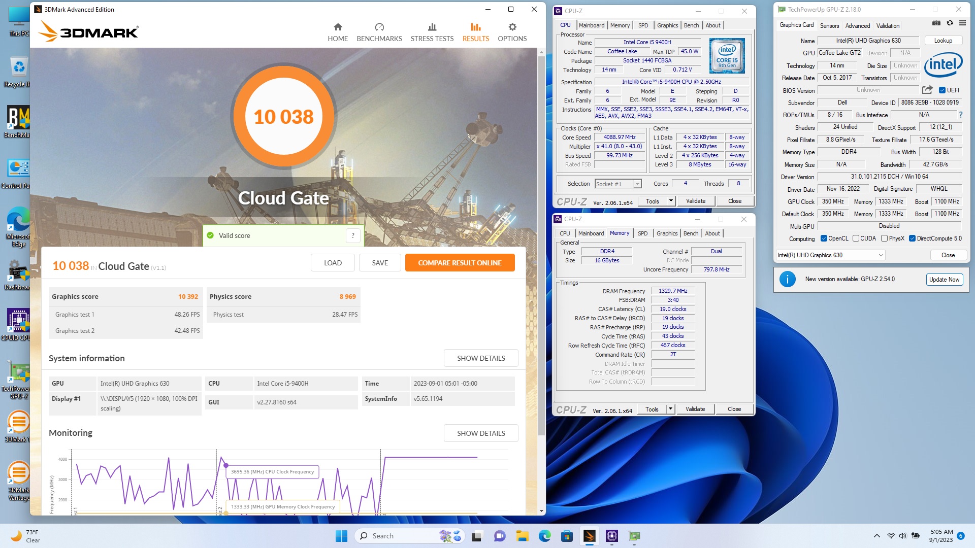The image size is (975, 548).
Task: Click Update Now in GPU-Z
Action: click(x=944, y=280)
